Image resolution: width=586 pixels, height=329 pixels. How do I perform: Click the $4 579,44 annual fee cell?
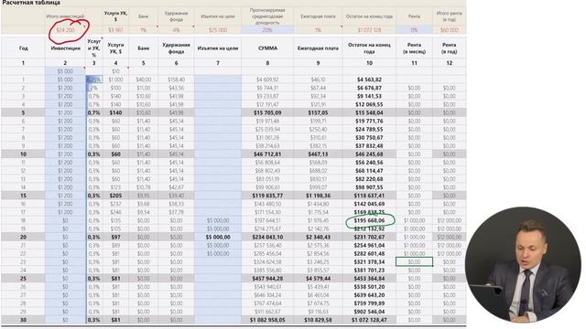(318, 279)
